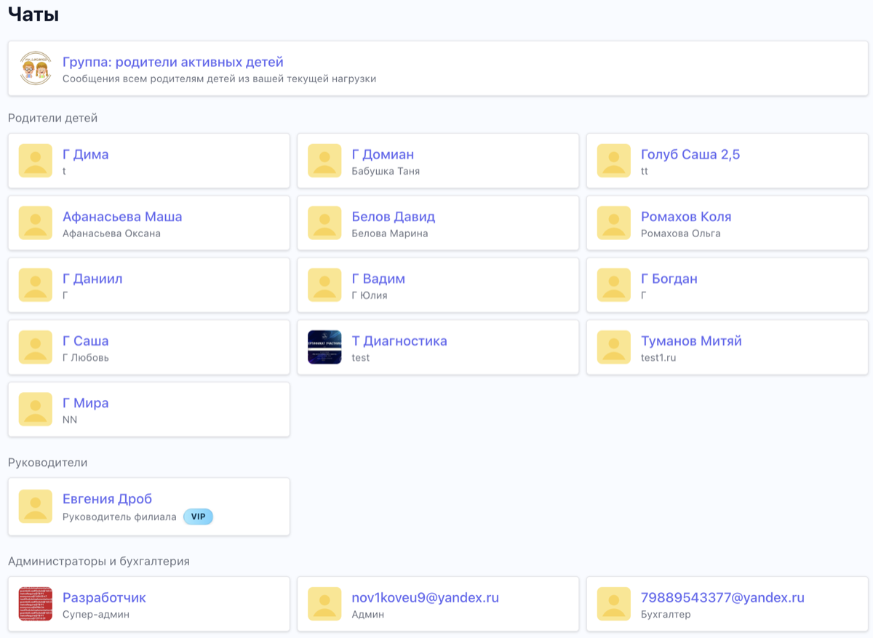
Task: Open the Группа: родители активных детей chat
Action: pyautogui.click(x=172, y=63)
